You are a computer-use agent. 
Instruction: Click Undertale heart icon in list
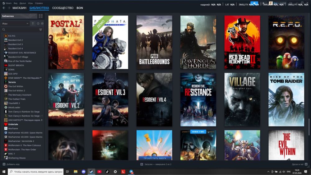[x=6, y=124]
